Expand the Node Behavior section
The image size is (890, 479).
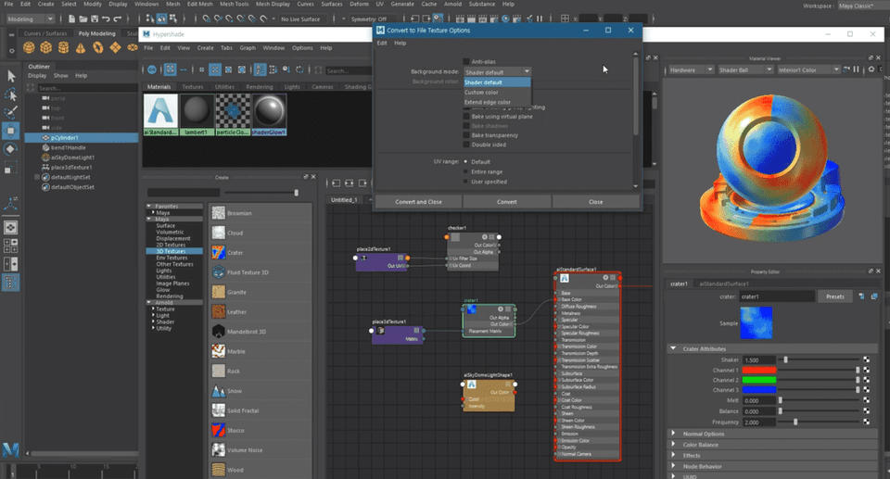[674, 466]
